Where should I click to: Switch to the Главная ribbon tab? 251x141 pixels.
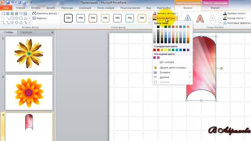20,8
